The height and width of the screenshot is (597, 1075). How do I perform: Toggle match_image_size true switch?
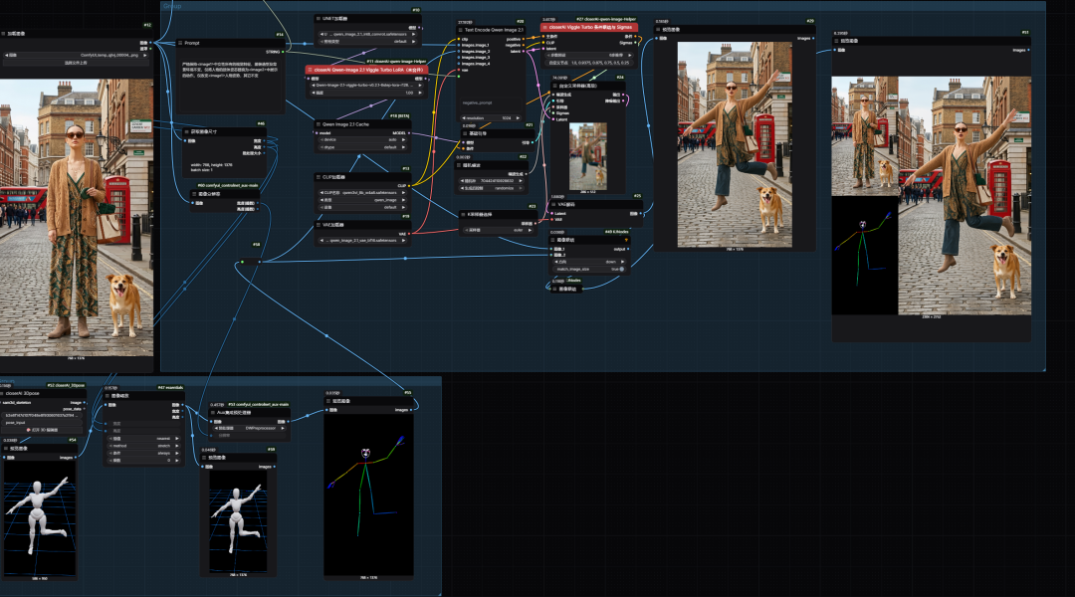coord(589,270)
